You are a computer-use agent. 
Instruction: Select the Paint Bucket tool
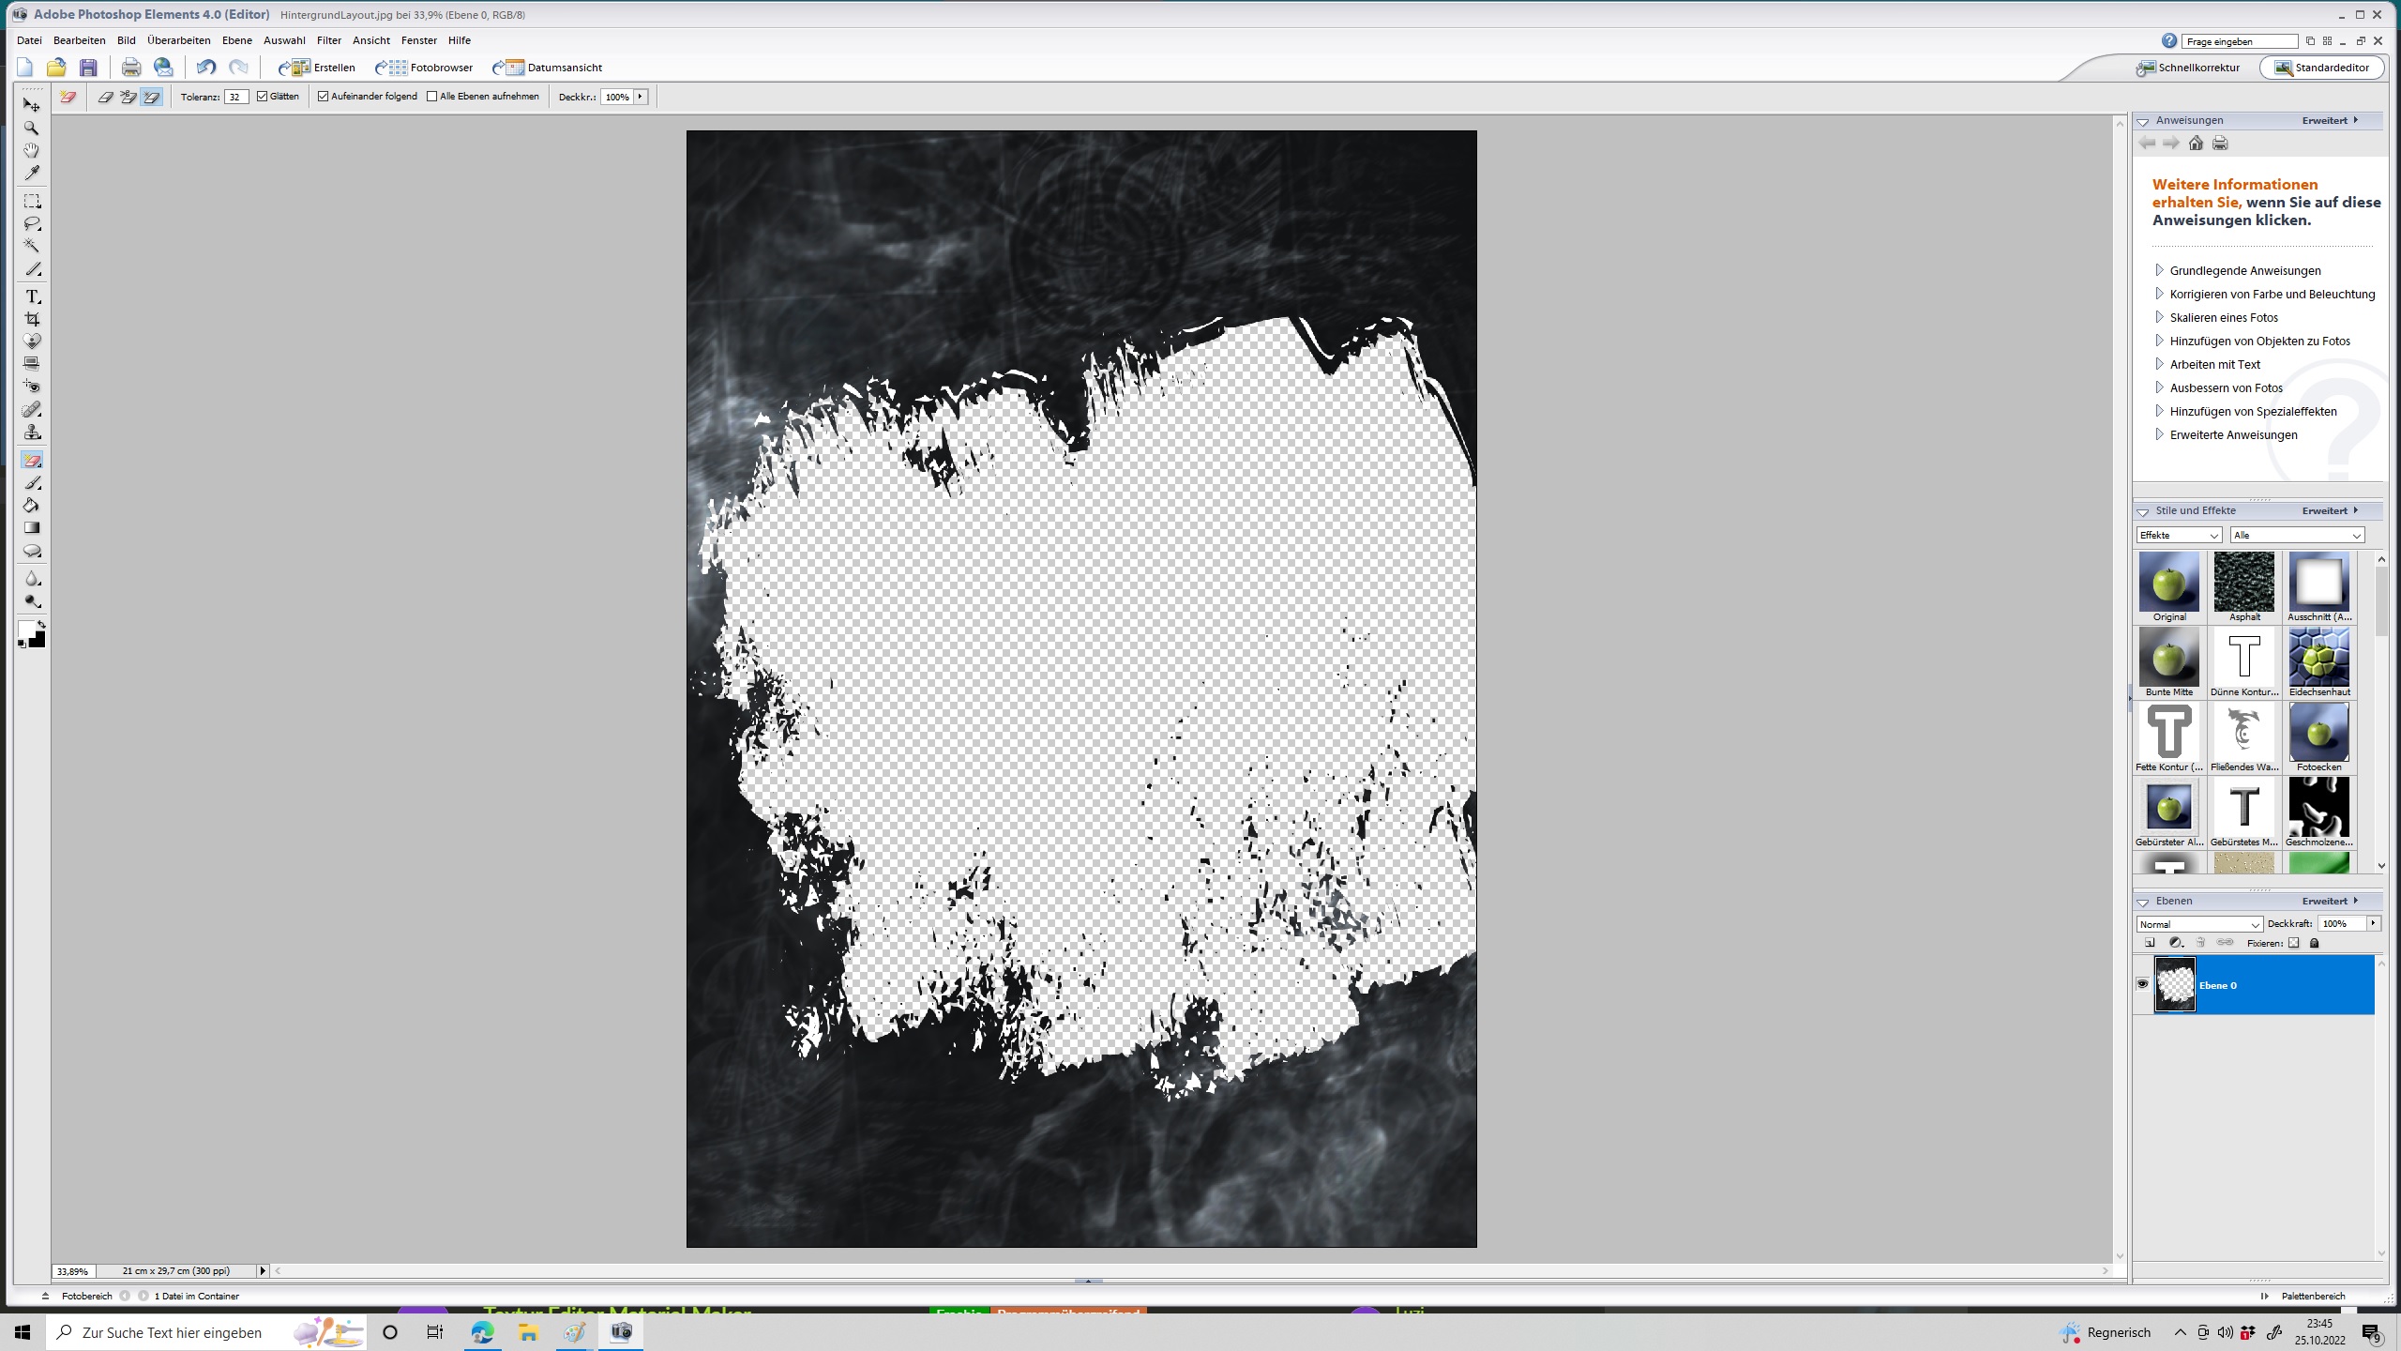(32, 506)
